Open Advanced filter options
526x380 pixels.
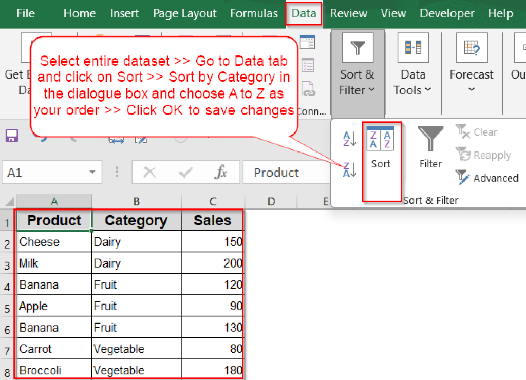click(487, 178)
